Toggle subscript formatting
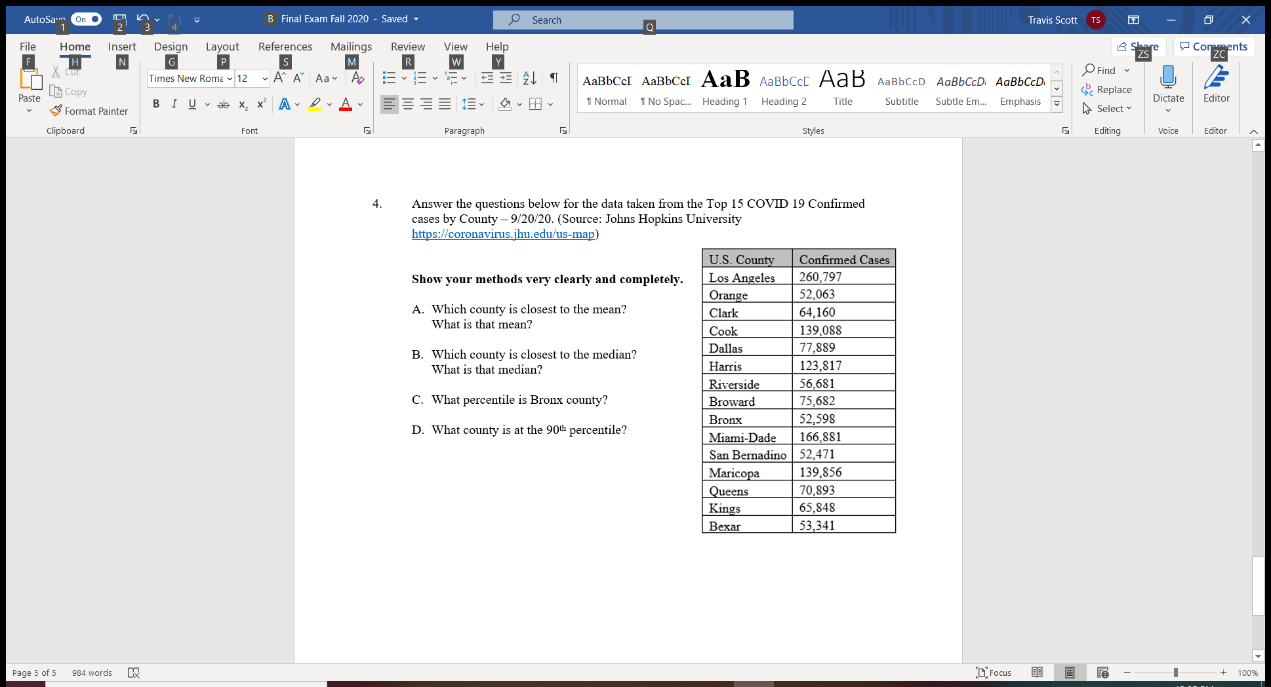The height and width of the screenshot is (687, 1271). [x=242, y=104]
